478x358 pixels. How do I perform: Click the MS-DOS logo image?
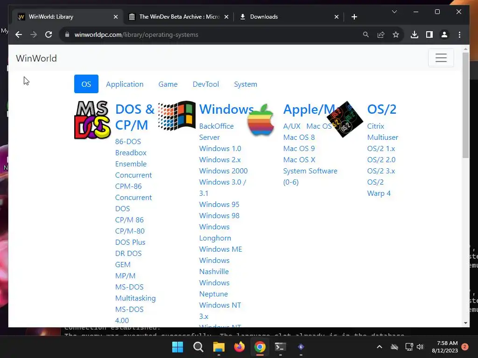click(x=92, y=120)
